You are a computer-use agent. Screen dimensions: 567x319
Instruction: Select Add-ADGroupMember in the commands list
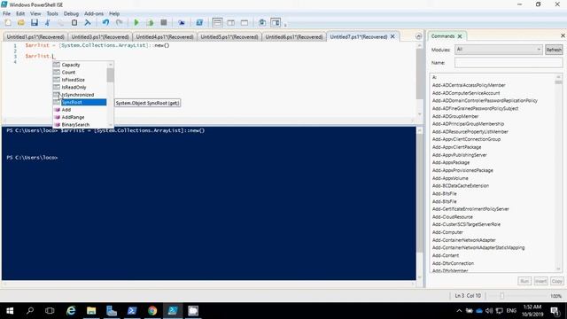(x=455, y=116)
